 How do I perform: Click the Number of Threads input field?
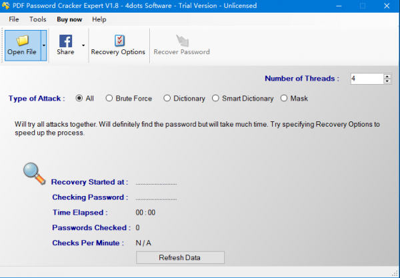point(367,79)
